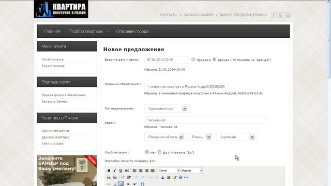Apply superscript formatting
The height and width of the screenshot is (186, 331).
click(134, 184)
